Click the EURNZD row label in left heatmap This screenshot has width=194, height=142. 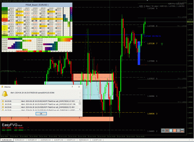(x=5, y=50)
